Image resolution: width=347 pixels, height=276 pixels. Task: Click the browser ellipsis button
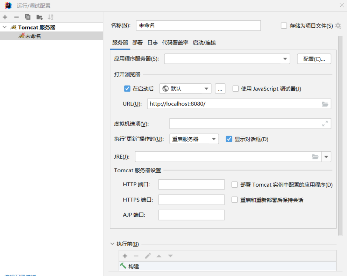[220, 89]
